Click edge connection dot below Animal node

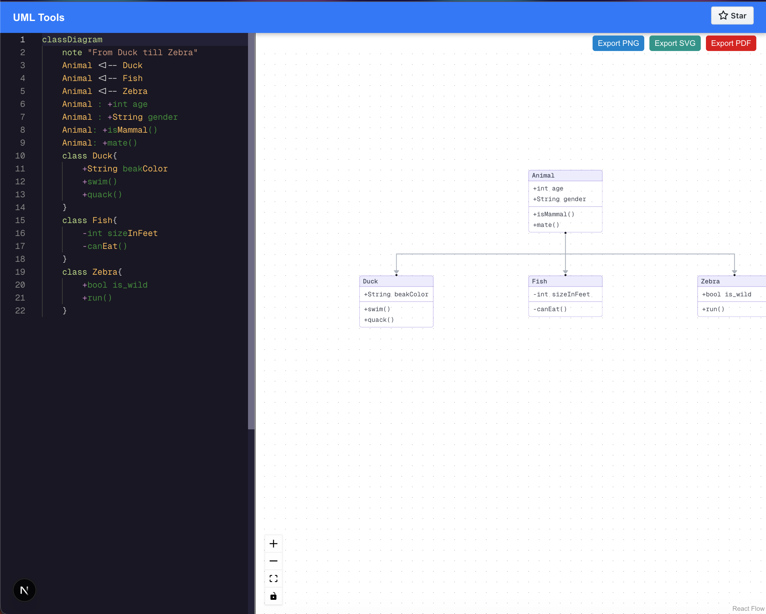click(565, 233)
